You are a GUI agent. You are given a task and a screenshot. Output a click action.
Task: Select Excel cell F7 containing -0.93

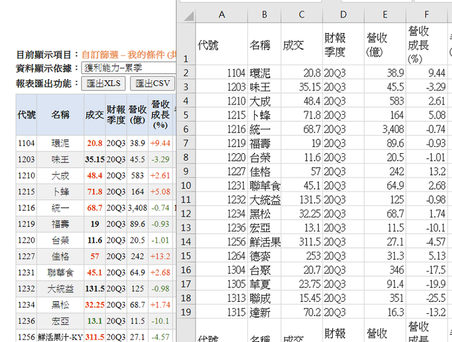coord(426,143)
